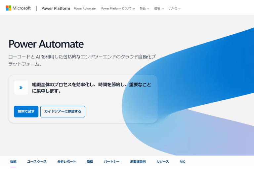Expand the 製品 dropdown menu
254x169 pixels.
coord(144,8)
